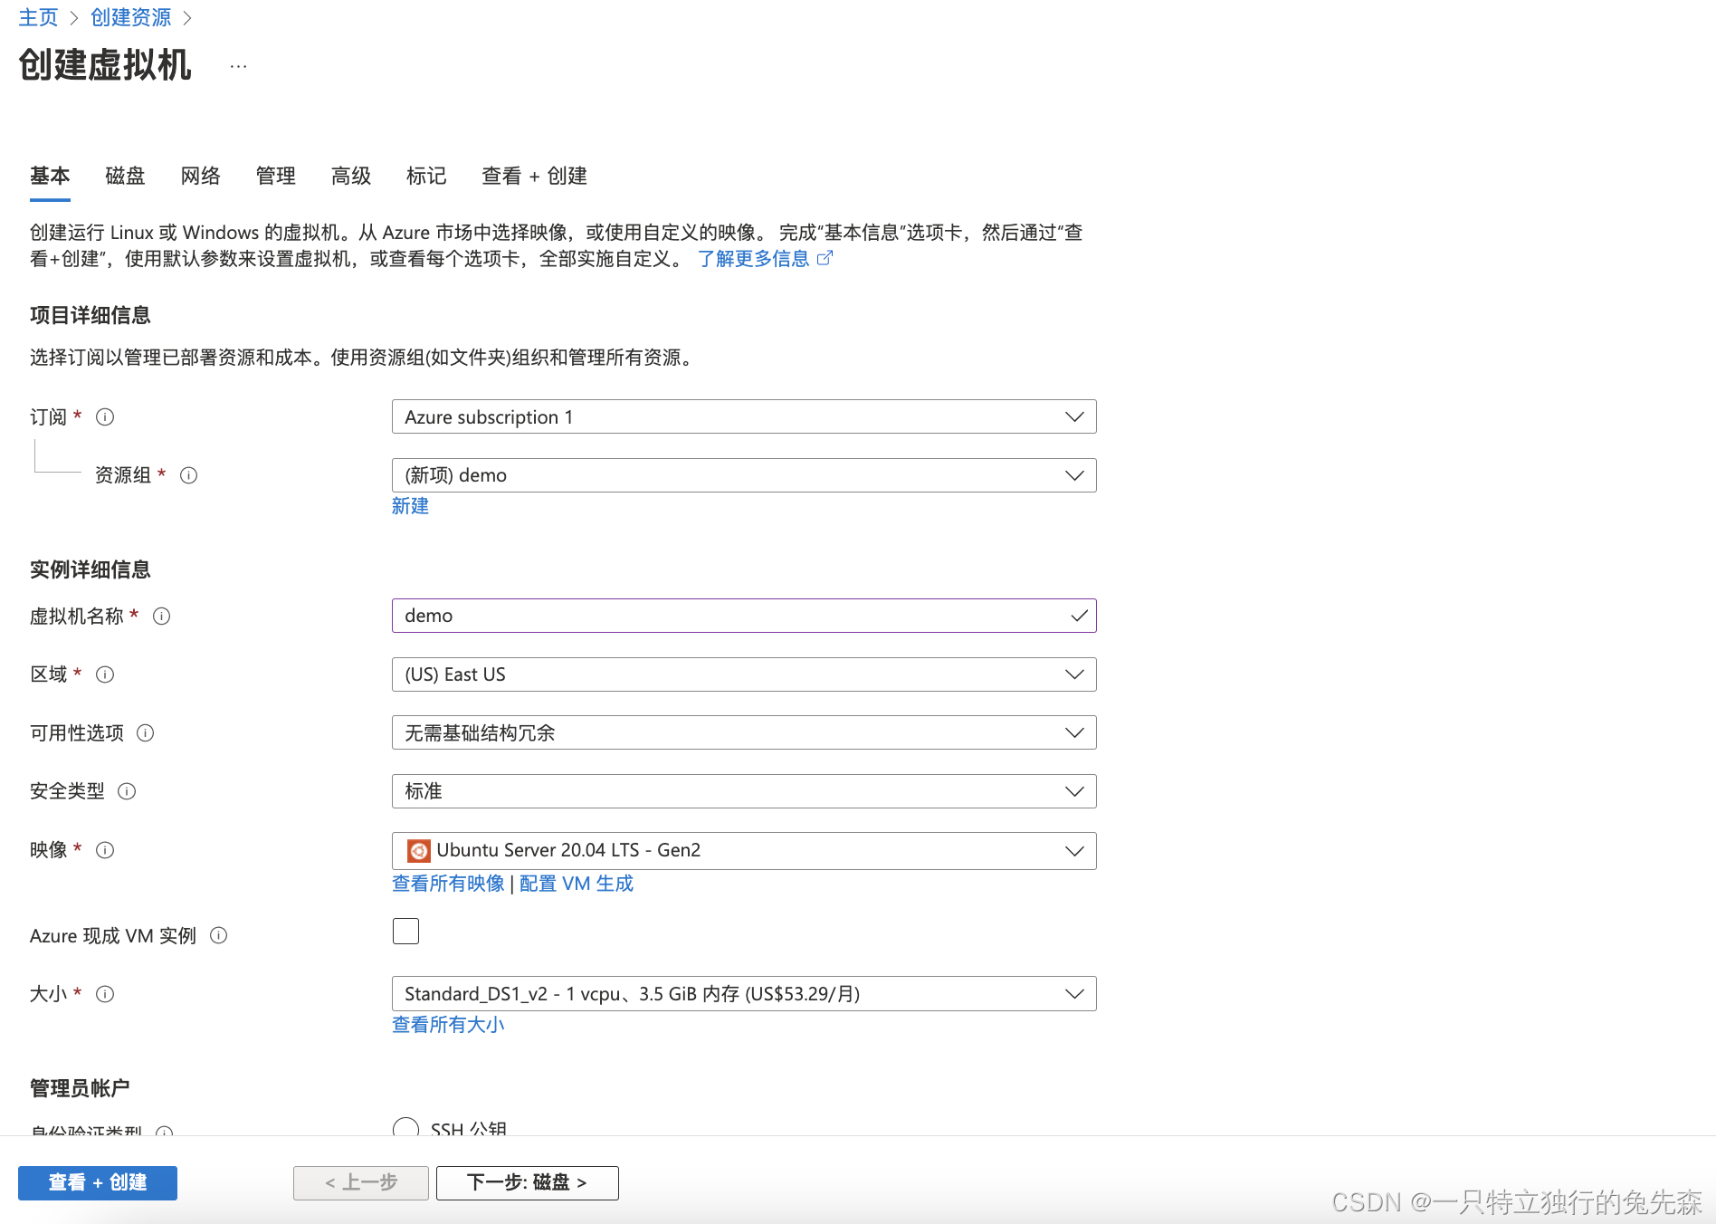Click the 新建 link under resource group

[x=410, y=506]
